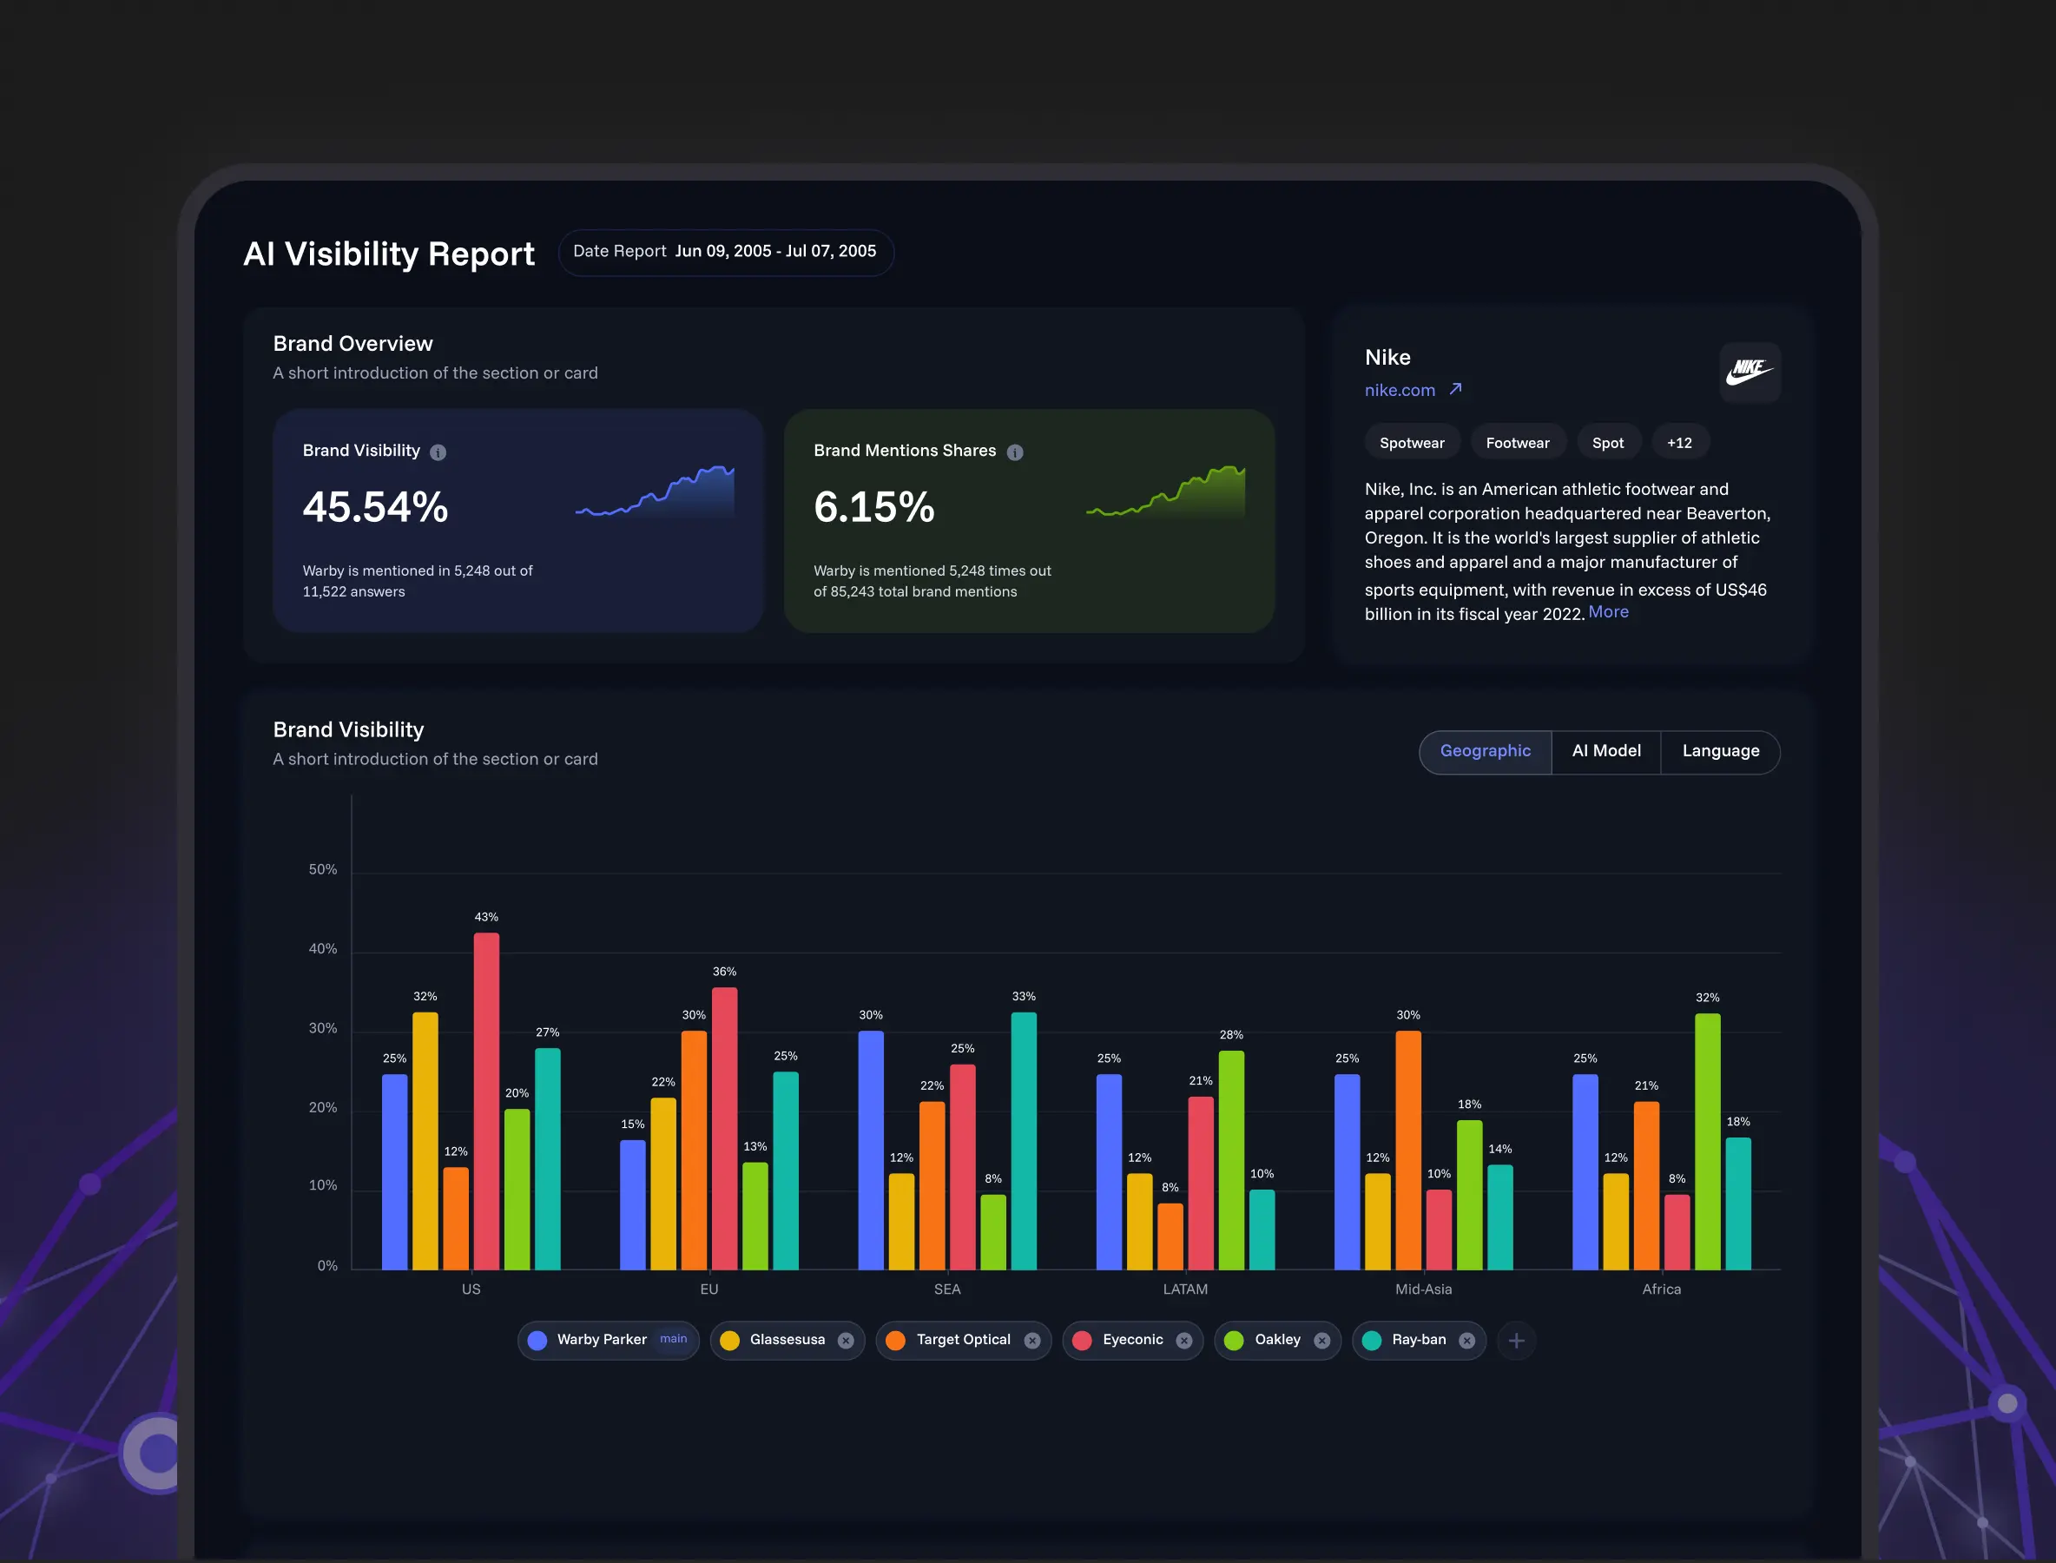Open the nike.com link
Viewport: 2056px width, 1563px height.
[x=1400, y=390]
